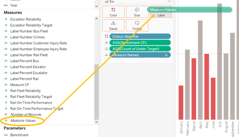239x137 pixels.
Task: Click detail icon beside Measure Names pill
Action: (106, 55)
